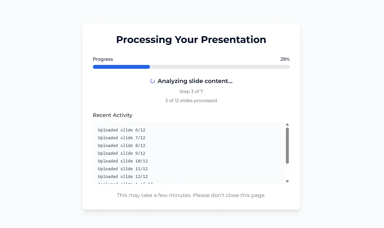Select the "Uploaded slide 7/12" log entry
The height and width of the screenshot is (228, 384).
pos(121,138)
